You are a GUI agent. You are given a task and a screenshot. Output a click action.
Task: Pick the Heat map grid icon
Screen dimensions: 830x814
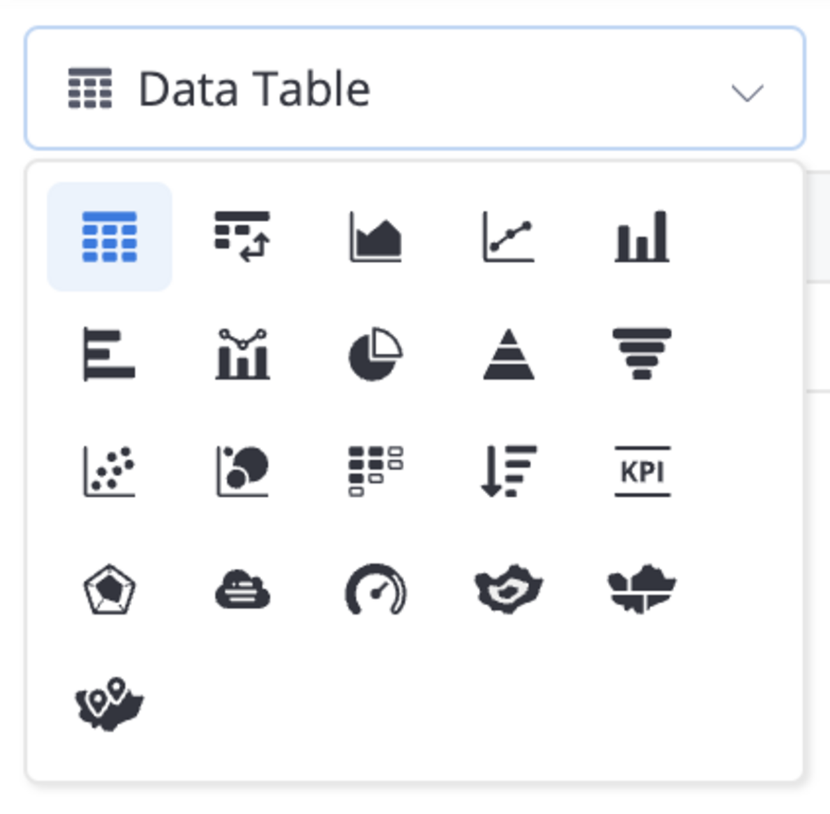(x=375, y=472)
